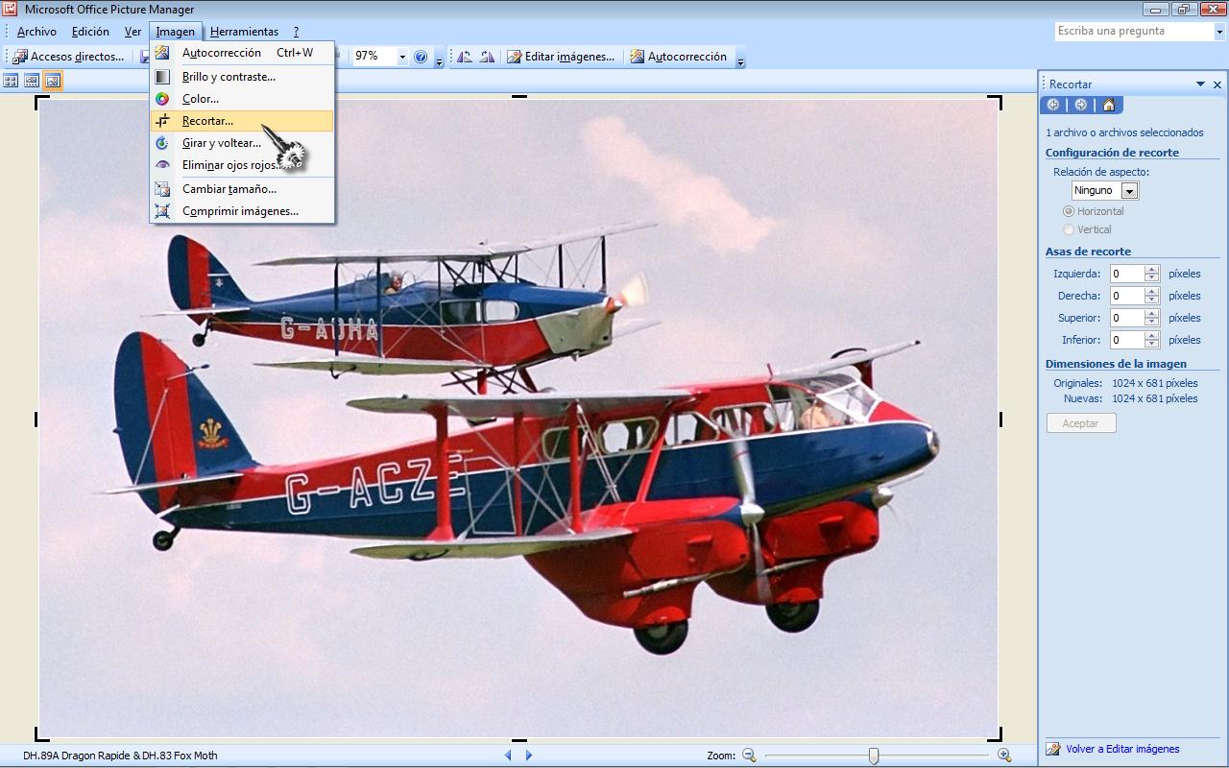The width and height of the screenshot is (1229, 768).
Task: Click Autocorrección button in the toolbar
Action: [679, 57]
